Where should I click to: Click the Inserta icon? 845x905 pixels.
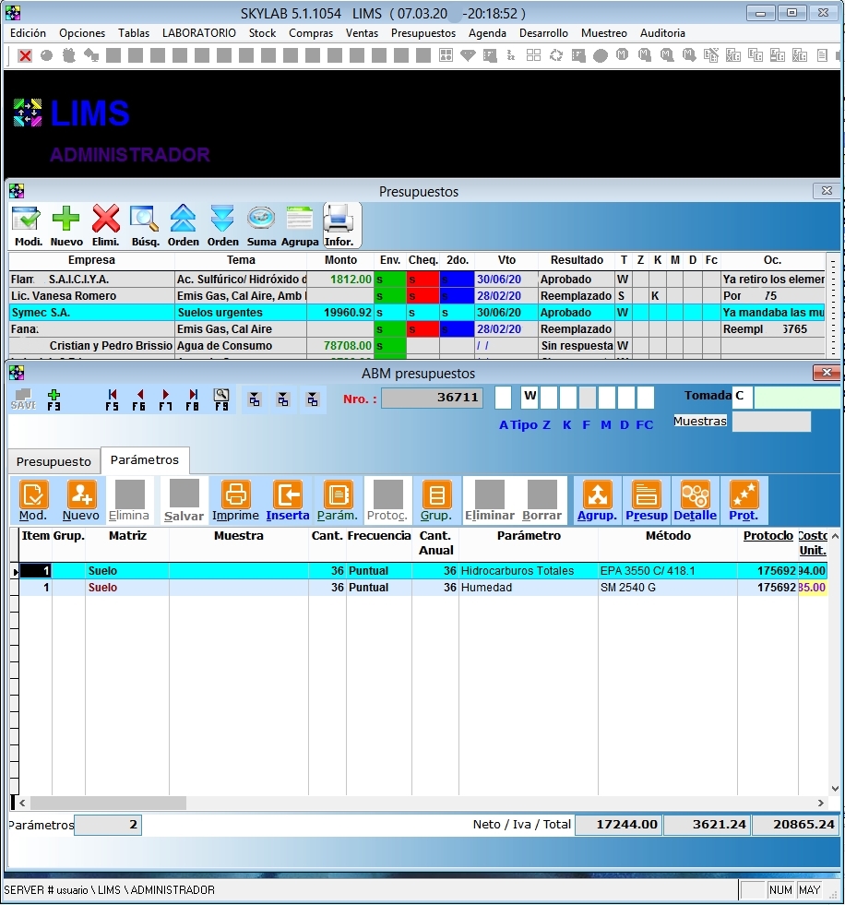point(288,501)
